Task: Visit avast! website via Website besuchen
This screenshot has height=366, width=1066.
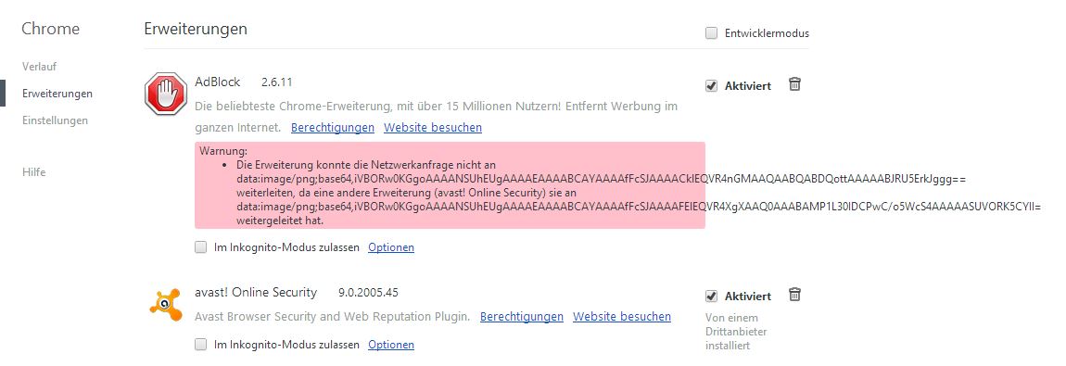Action: 621,317
